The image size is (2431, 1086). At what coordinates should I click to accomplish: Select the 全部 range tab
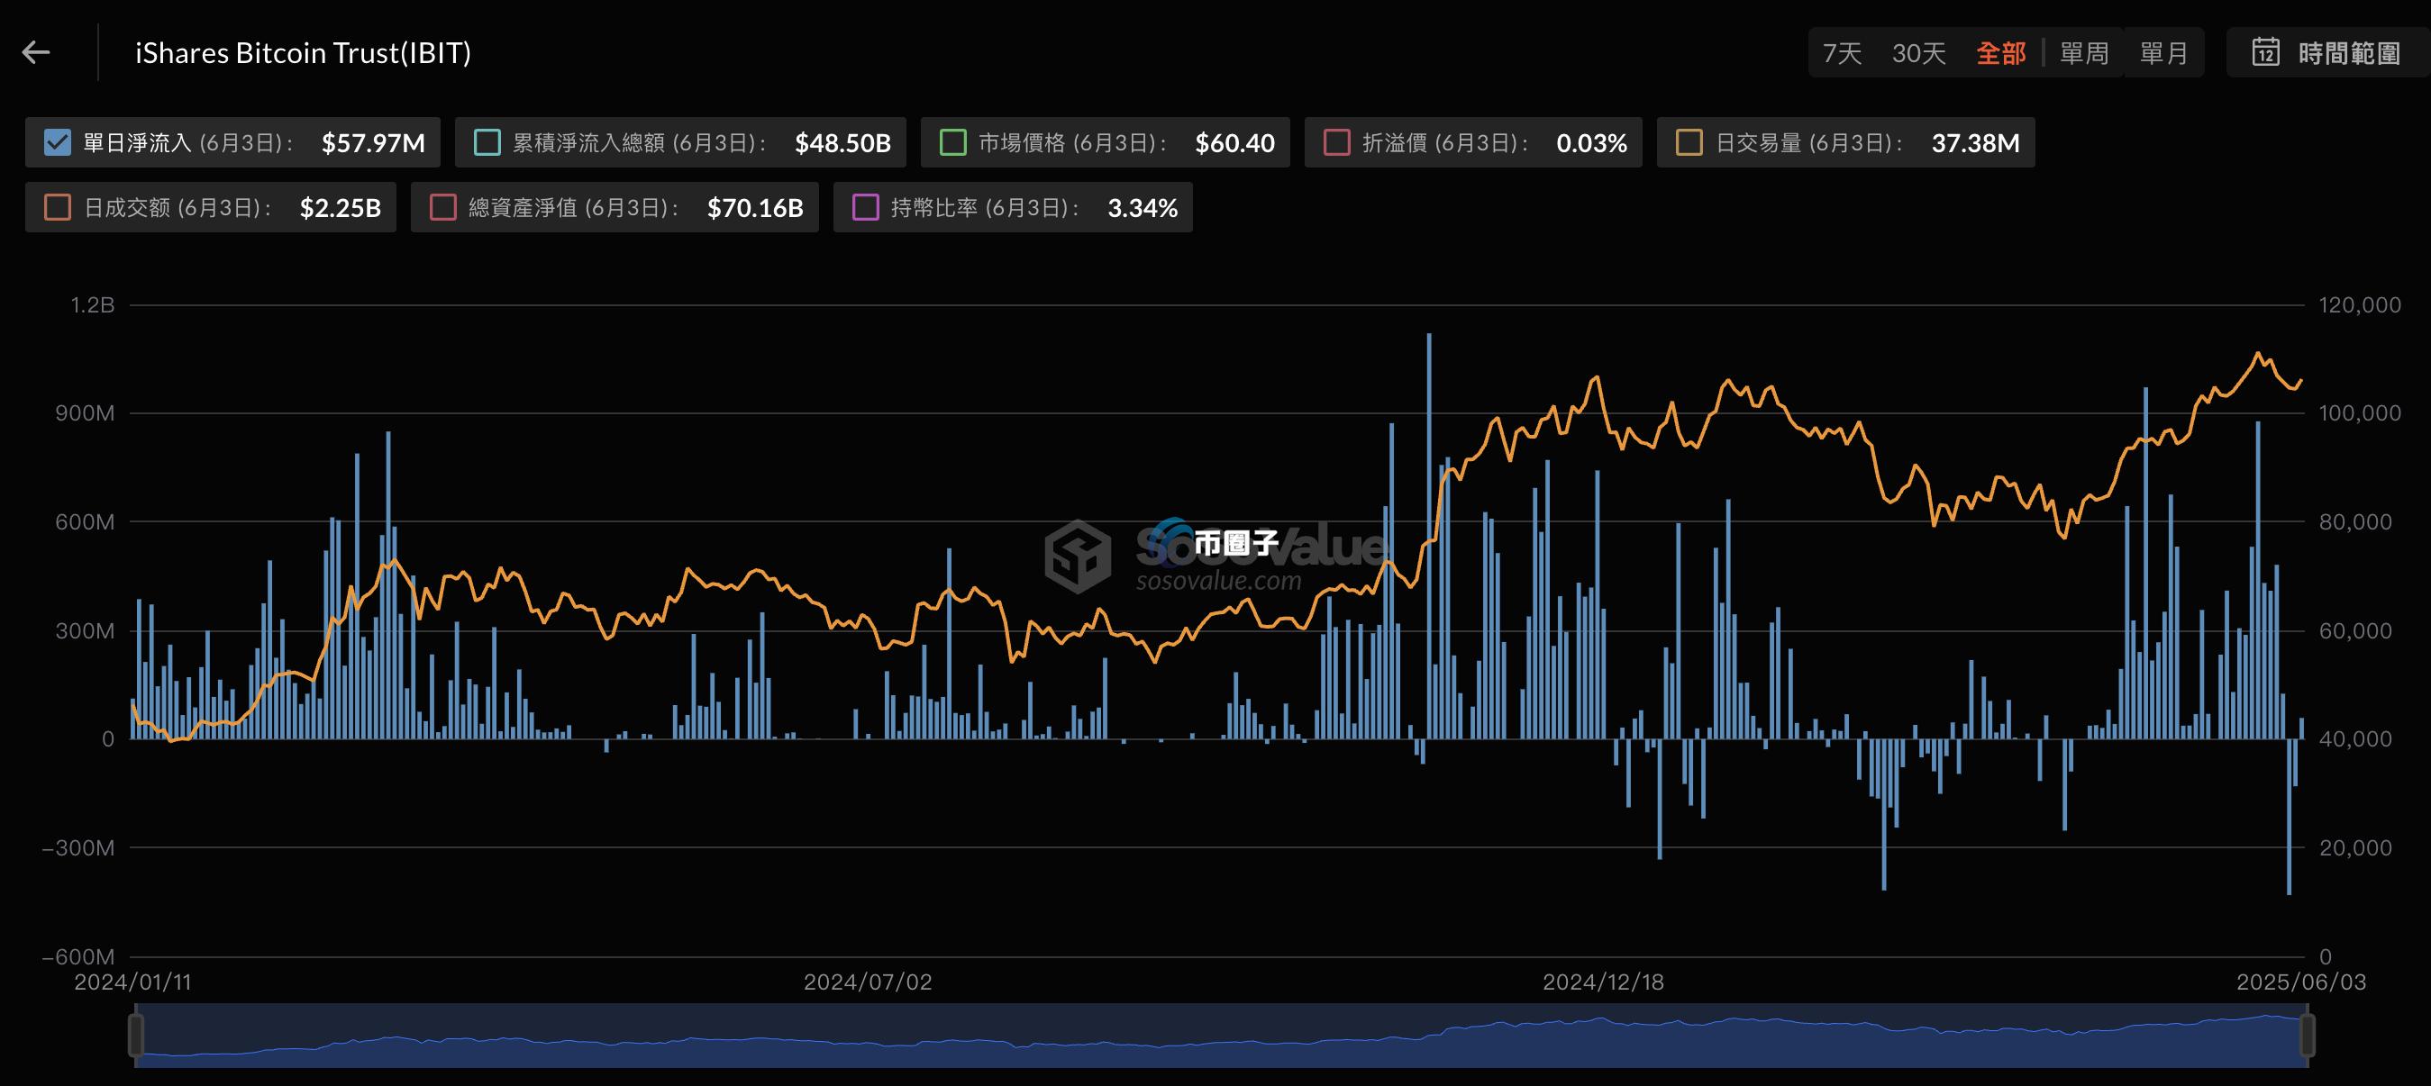[2000, 53]
